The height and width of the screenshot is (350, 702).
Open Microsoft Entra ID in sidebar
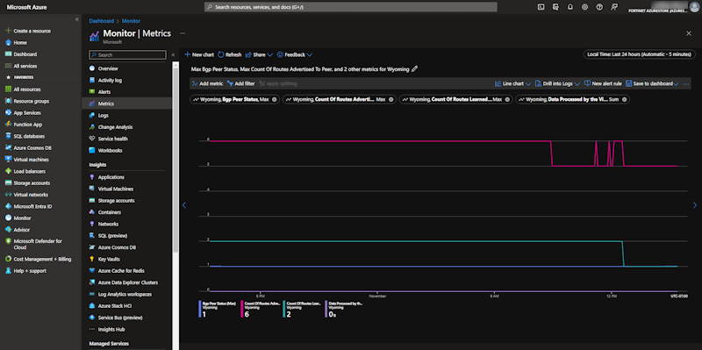click(x=32, y=206)
